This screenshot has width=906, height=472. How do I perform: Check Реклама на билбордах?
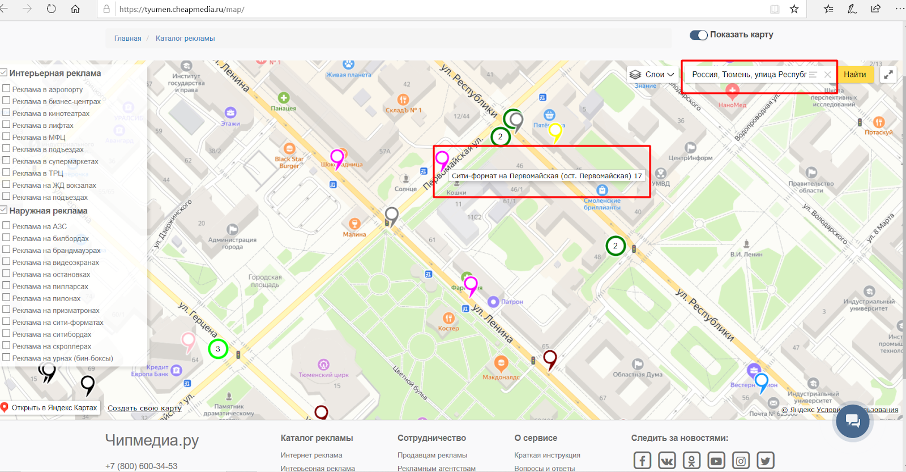coord(7,237)
